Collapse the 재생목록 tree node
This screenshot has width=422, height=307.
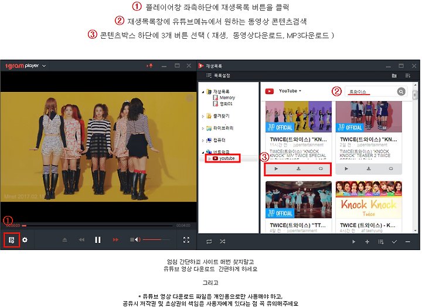pyautogui.click(x=203, y=92)
